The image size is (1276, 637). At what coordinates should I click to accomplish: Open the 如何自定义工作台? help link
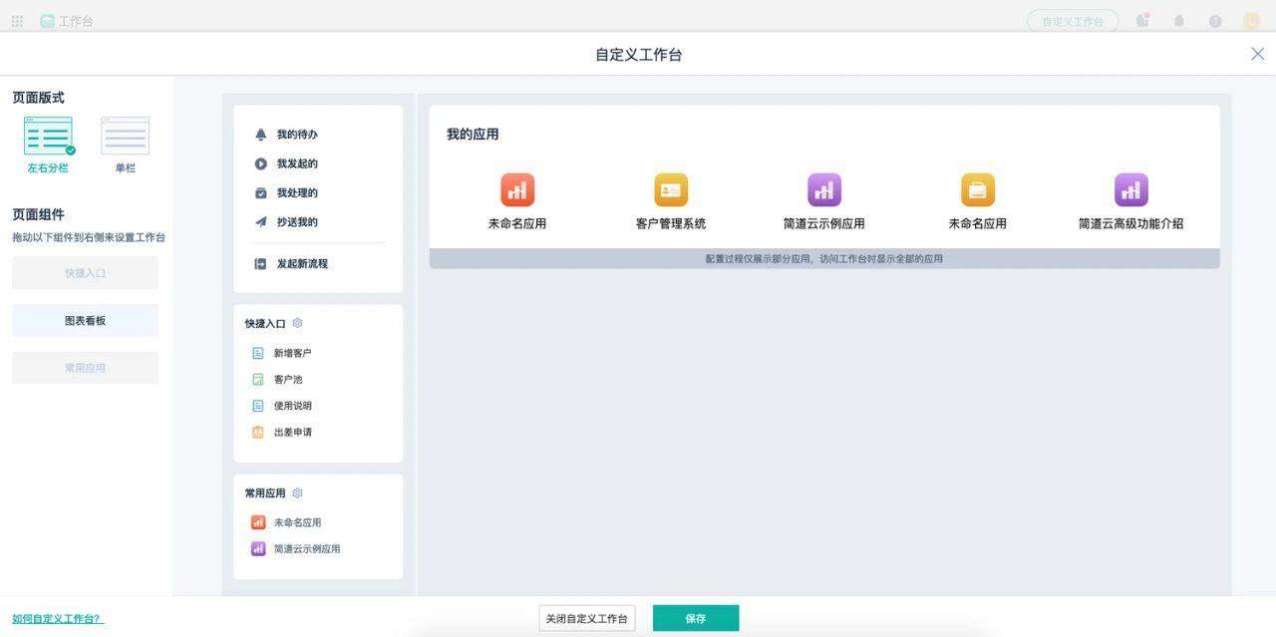pyautogui.click(x=58, y=619)
